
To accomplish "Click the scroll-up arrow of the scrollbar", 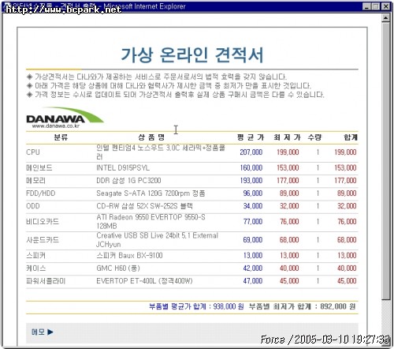I will (x=385, y=18).
